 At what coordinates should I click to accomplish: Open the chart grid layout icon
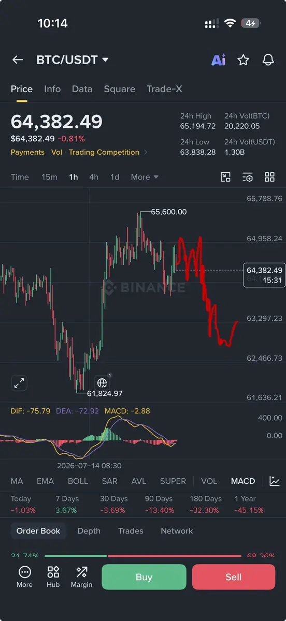(269, 177)
